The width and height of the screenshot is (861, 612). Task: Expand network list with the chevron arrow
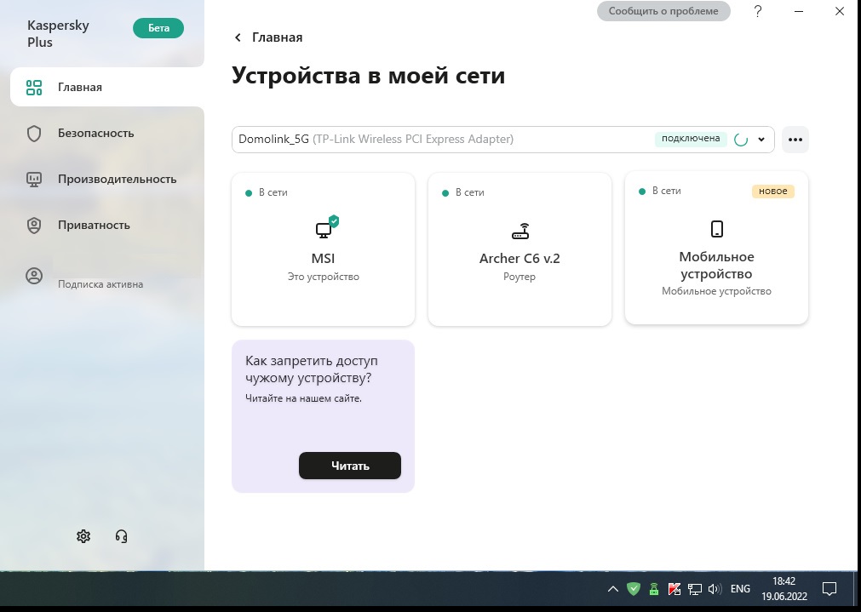coord(761,140)
